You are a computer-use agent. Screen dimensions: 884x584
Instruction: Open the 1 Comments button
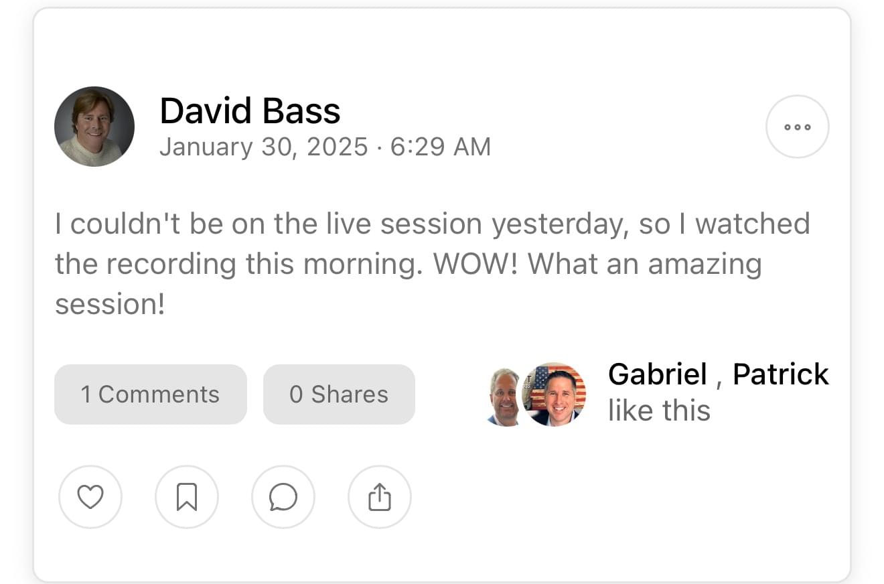[150, 394]
